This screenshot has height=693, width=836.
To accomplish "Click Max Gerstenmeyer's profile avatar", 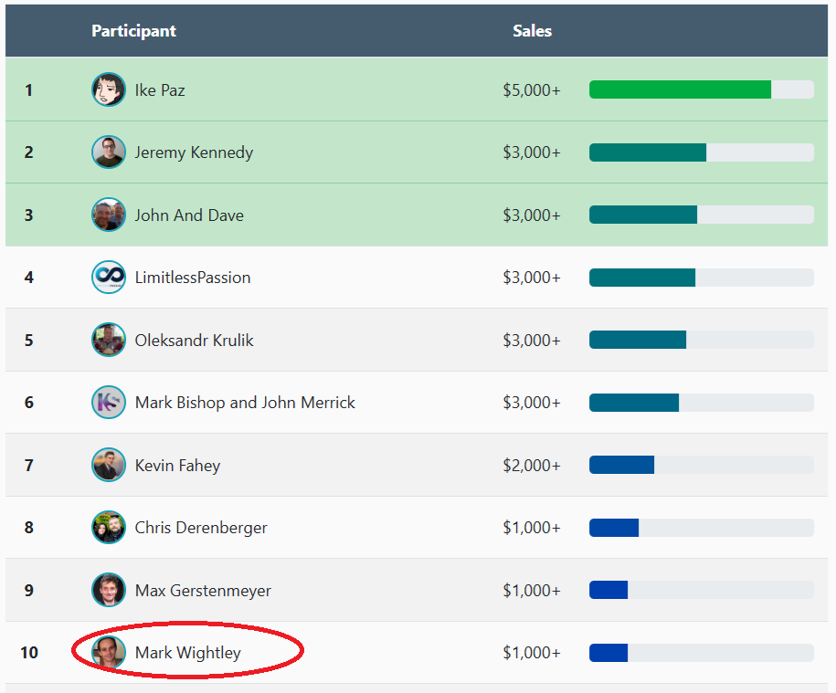I will click(109, 590).
